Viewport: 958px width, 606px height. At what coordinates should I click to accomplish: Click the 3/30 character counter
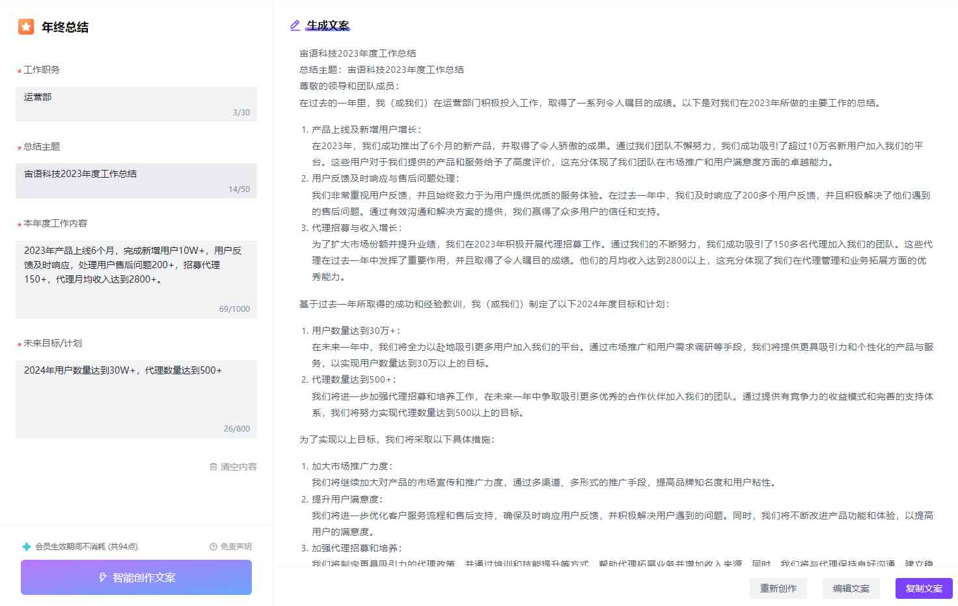pyautogui.click(x=241, y=113)
